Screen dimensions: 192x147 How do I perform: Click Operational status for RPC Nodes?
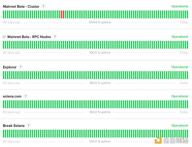[180, 37]
